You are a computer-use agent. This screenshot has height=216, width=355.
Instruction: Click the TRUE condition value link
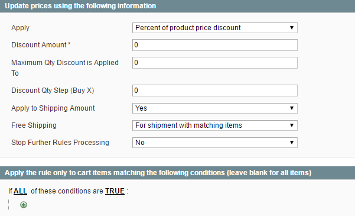click(x=115, y=191)
